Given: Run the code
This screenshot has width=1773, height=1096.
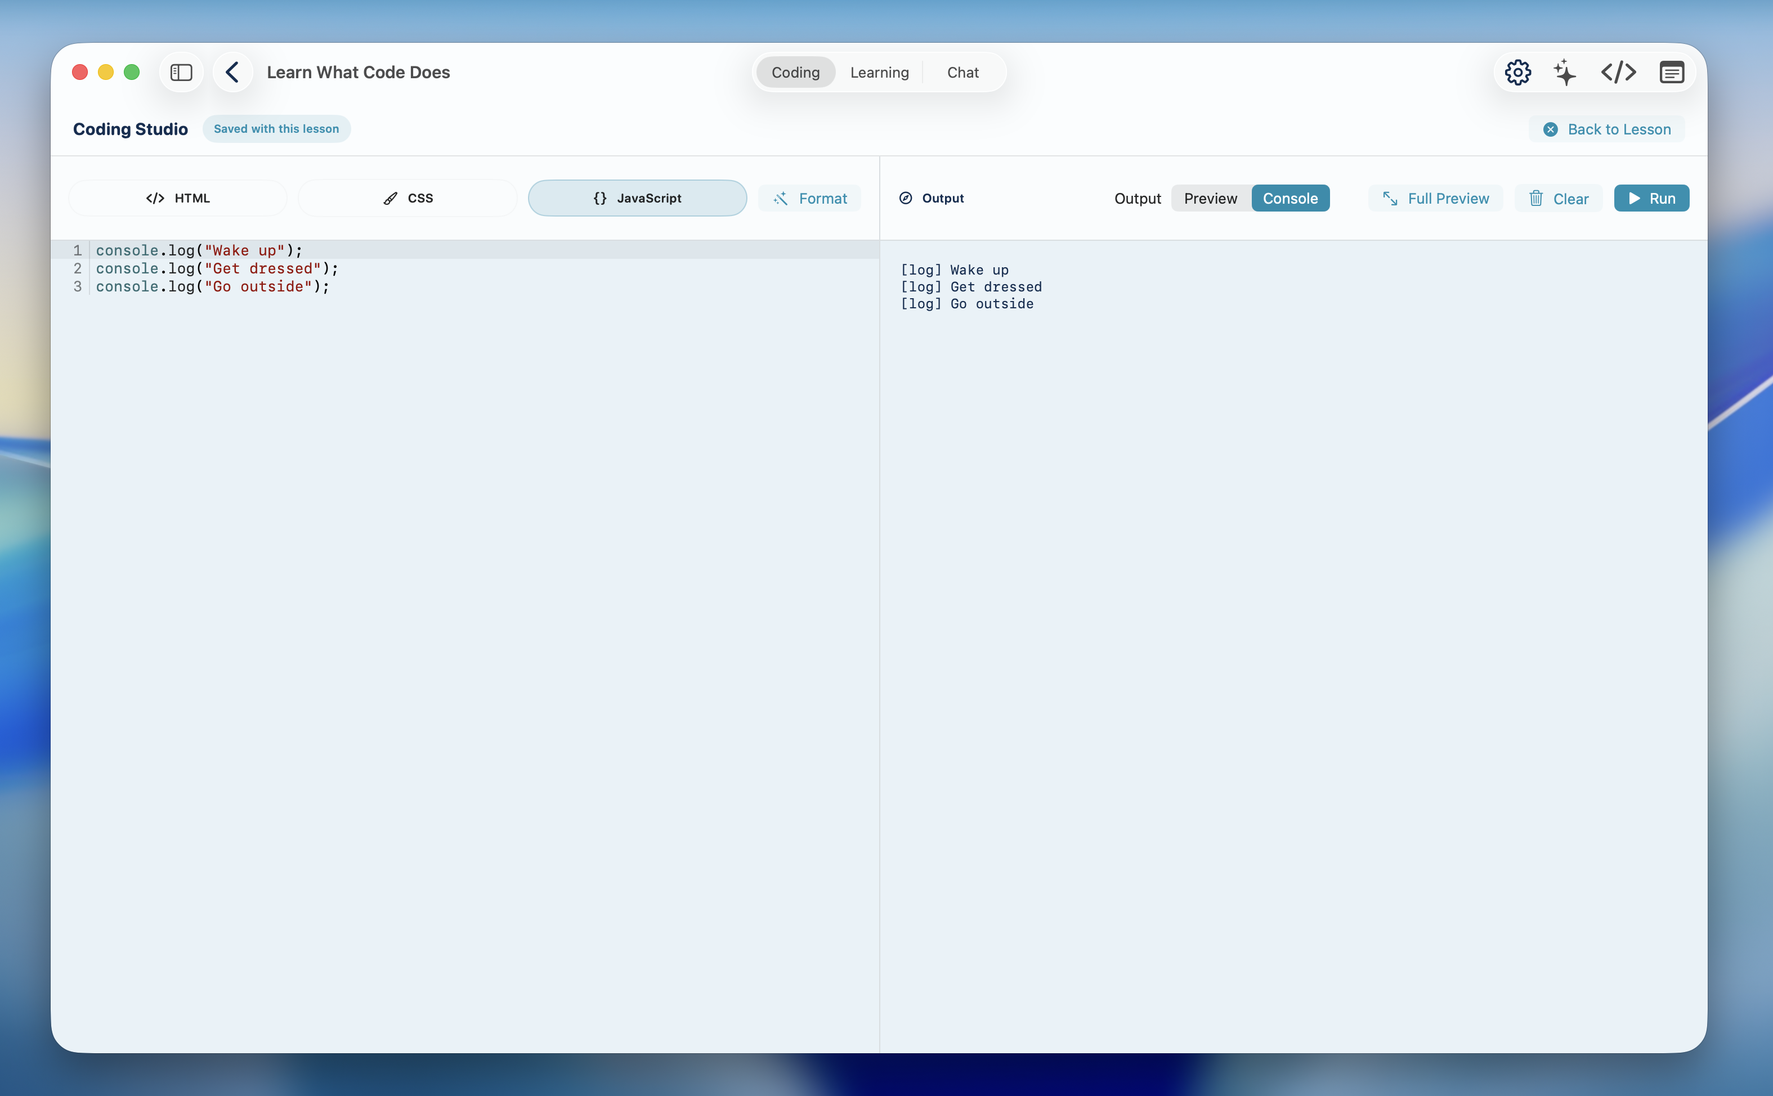Looking at the screenshot, I should point(1651,198).
